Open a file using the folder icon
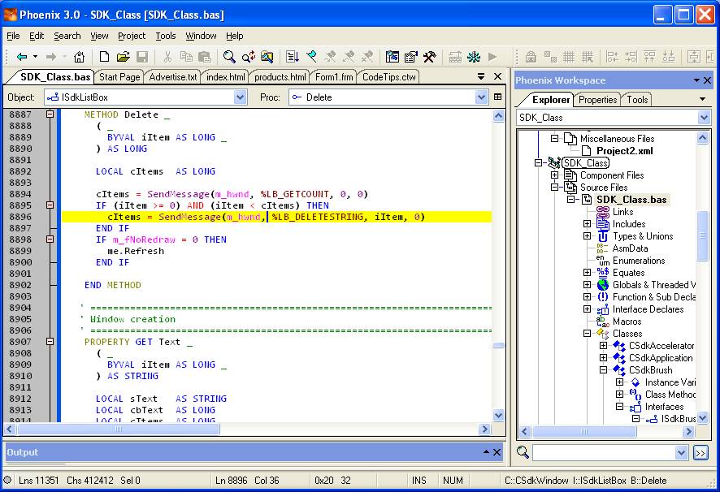720x492 pixels. pos(123,57)
